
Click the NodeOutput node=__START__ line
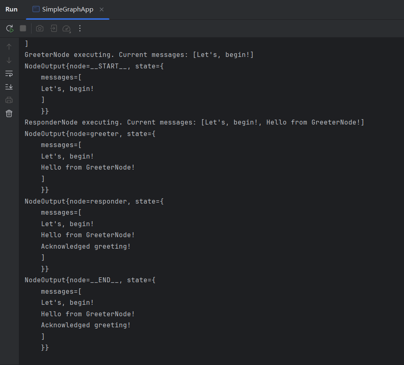click(x=94, y=66)
